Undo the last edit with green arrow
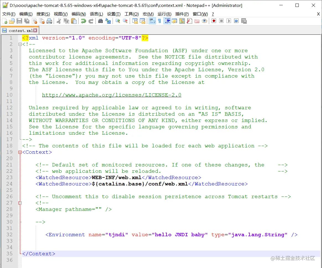This screenshot has width=322, height=268. pyautogui.click(x=83, y=21)
